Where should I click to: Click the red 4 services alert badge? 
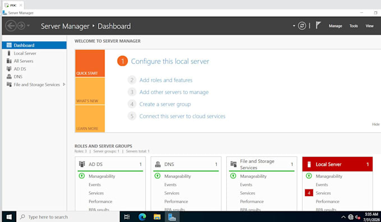click(309, 193)
